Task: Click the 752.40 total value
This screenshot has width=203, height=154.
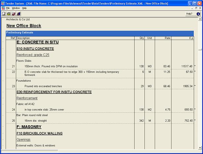Action: pyautogui.click(x=189, y=121)
